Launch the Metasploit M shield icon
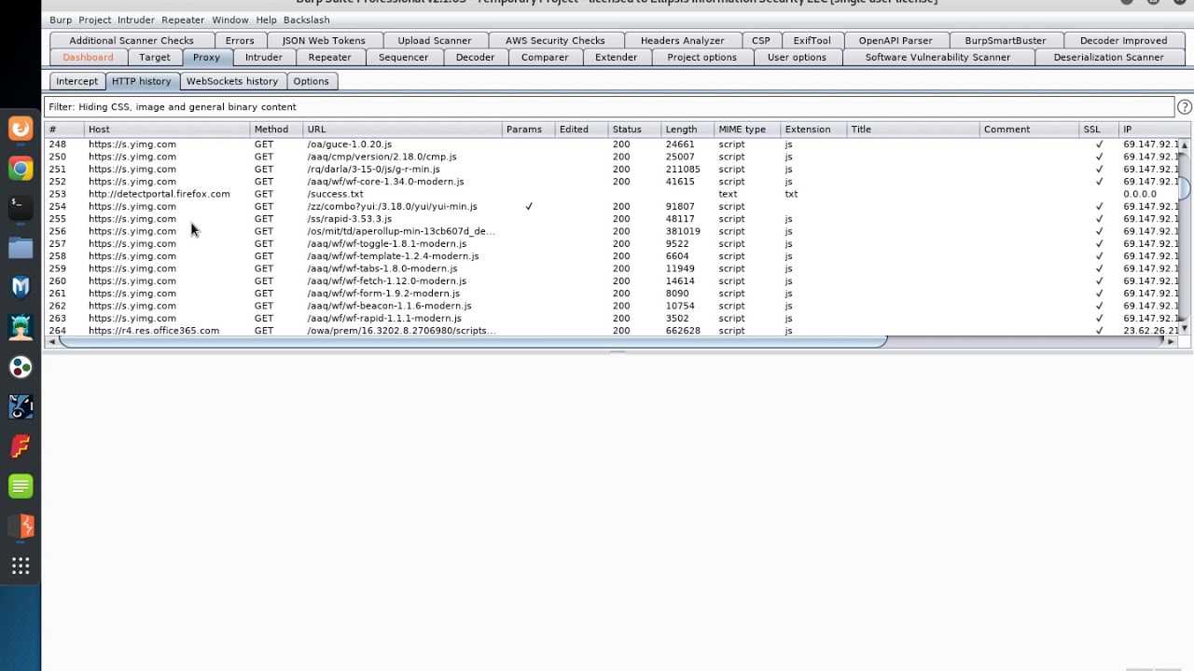The width and height of the screenshot is (1194, 671). [21, 287]
